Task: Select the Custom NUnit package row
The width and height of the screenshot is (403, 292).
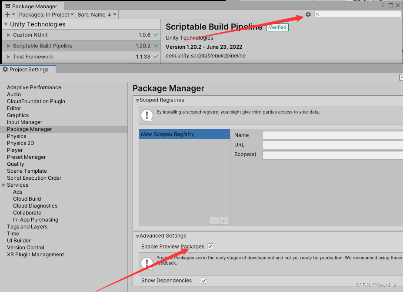Action: 81,35
